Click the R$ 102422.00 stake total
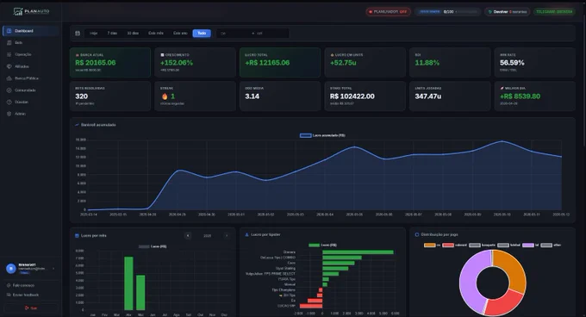Image resolution: width=586 pixels, height=317 pixels. pos(352,96)
